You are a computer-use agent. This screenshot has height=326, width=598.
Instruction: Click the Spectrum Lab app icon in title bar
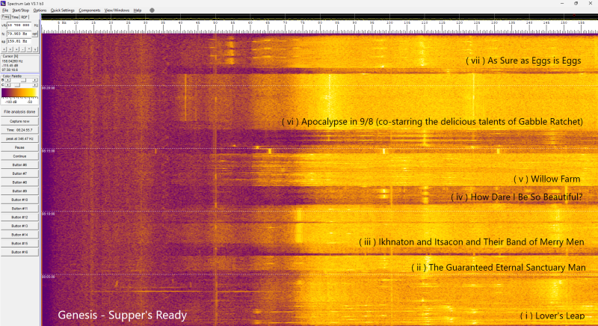click(3, 4)
